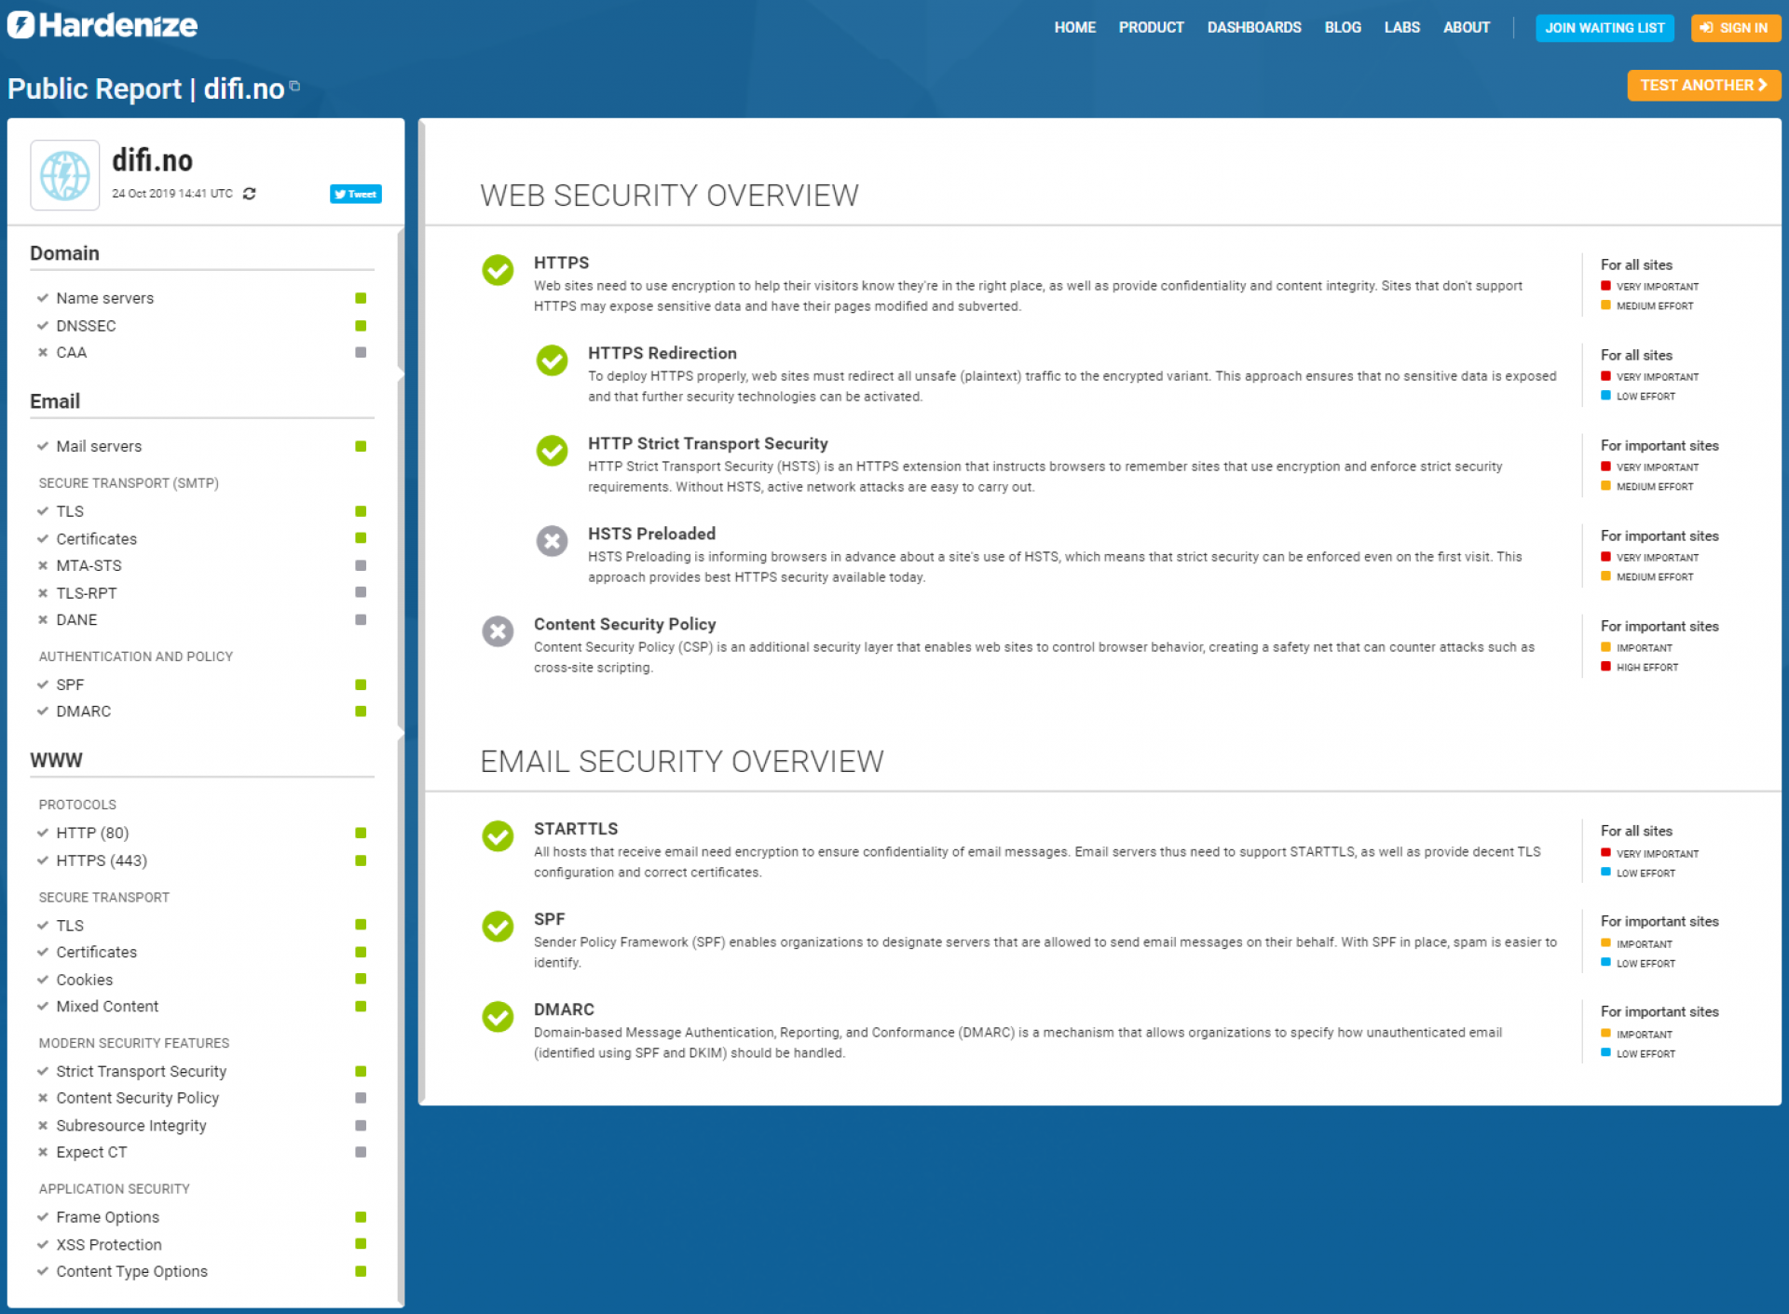Click green status square for HTTPS (443)

(361, 860)
